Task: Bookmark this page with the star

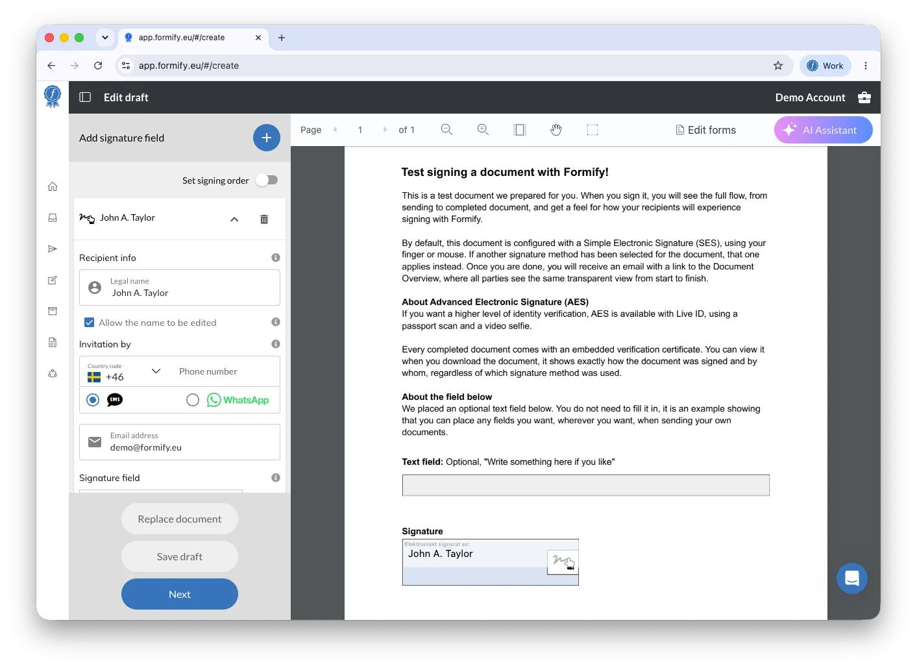Action: 778,66
